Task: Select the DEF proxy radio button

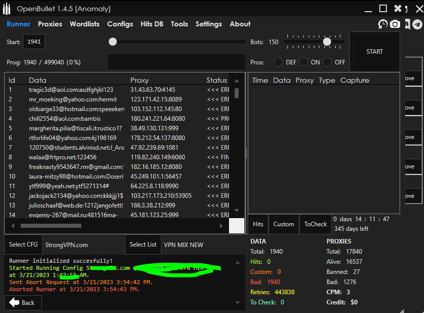Action: point(278,62)
